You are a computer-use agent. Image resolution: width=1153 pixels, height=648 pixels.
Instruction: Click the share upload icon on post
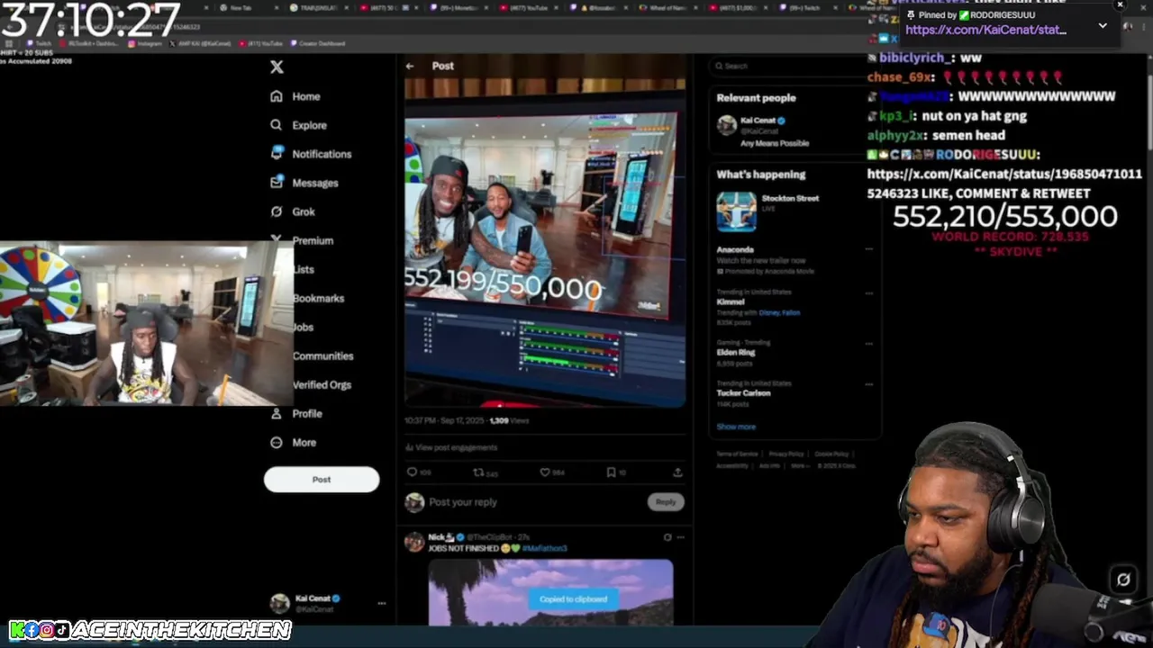(x=677, y=472)
